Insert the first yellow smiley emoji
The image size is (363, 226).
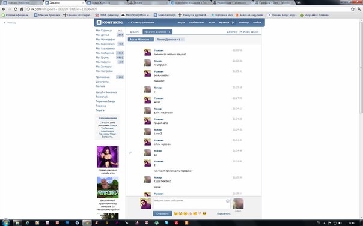[x=175, y=213]
